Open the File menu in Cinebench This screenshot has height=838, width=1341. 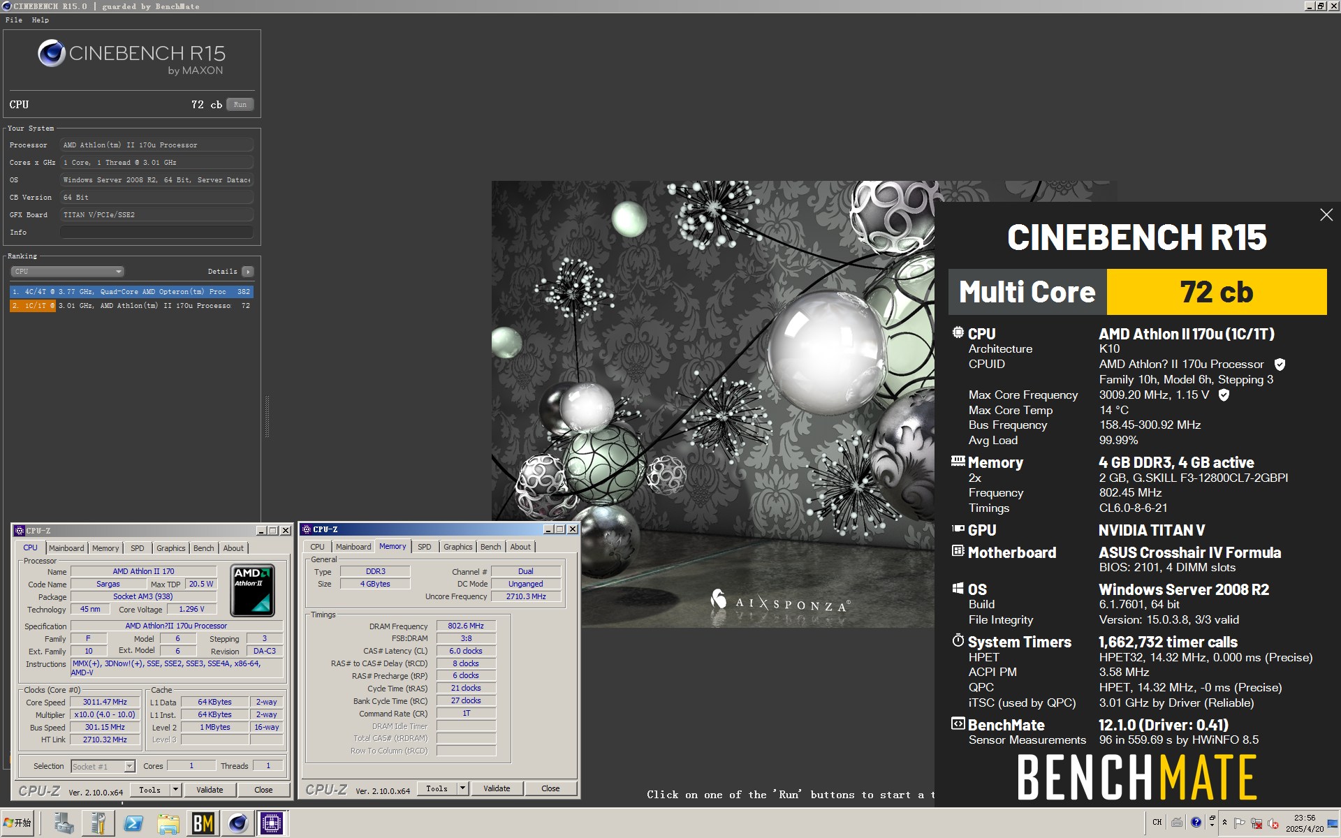coord(13,20)
